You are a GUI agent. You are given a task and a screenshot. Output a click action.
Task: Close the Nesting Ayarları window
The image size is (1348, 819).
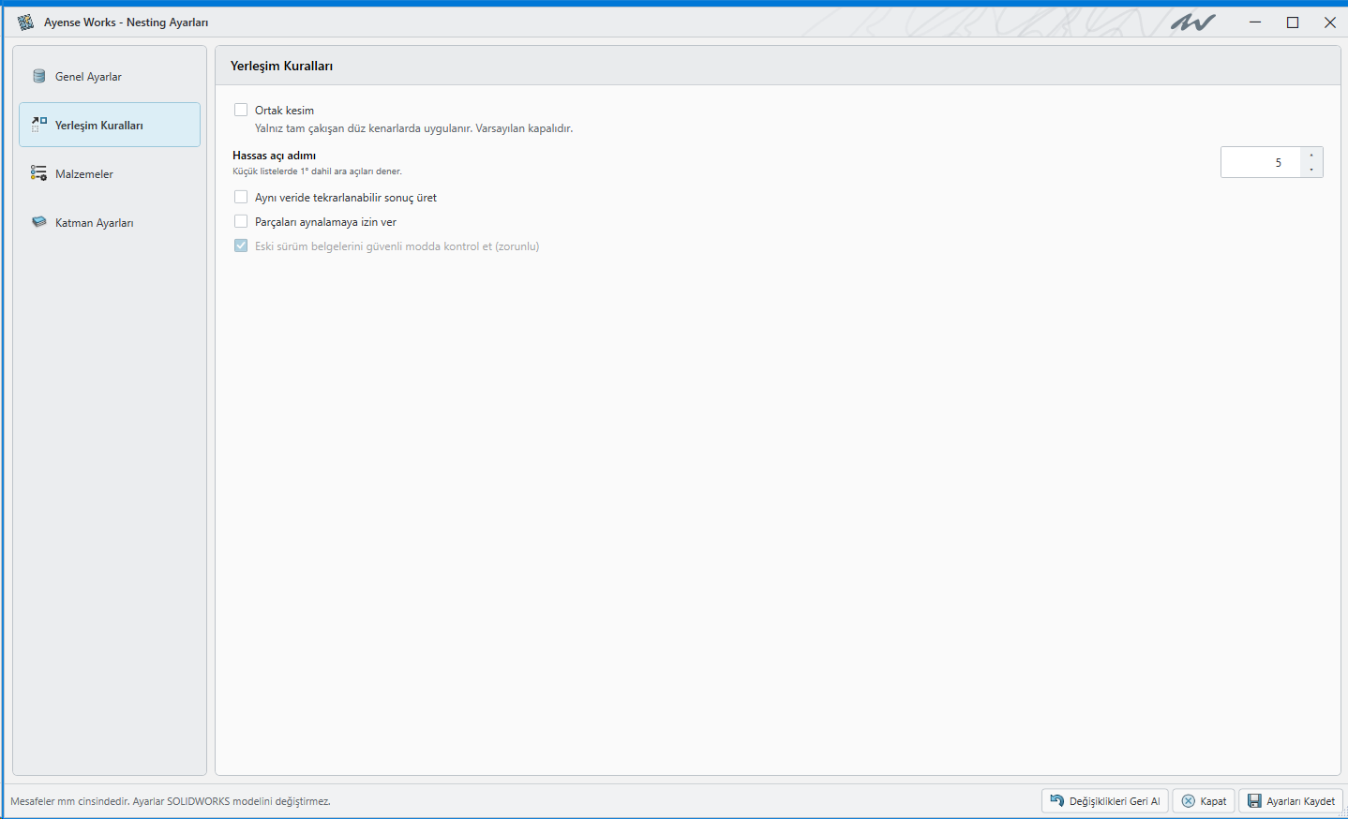pyautogui.click(x=1329, y=22)
